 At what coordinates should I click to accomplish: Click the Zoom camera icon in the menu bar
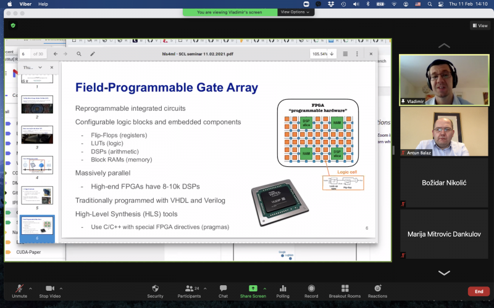(306, 4)
